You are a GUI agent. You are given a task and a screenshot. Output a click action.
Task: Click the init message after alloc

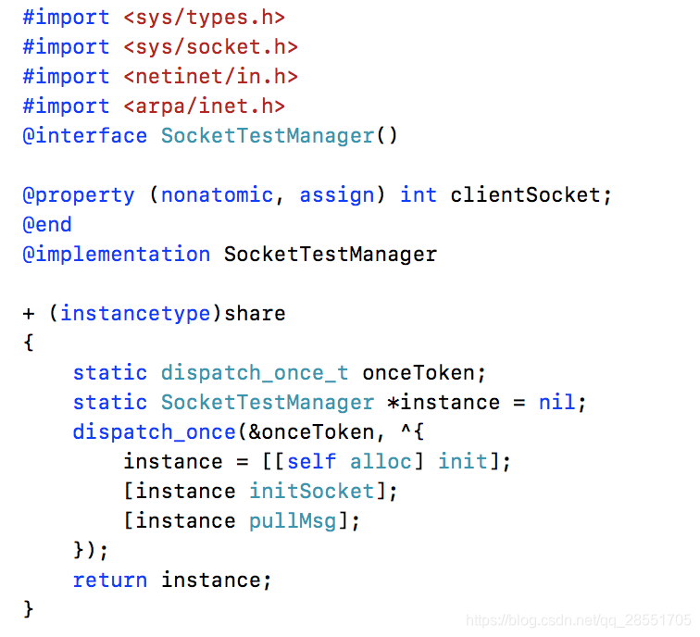click(463, 462)
